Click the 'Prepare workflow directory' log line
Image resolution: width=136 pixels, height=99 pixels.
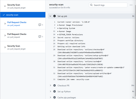click(70, 41)
